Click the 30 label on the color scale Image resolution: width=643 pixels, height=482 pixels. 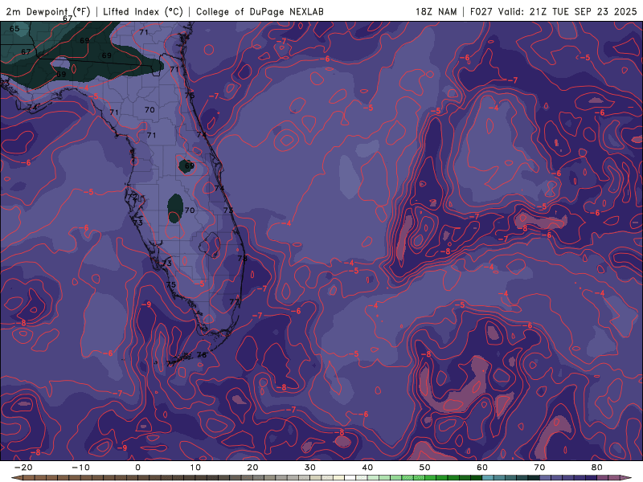pos(310,468)
